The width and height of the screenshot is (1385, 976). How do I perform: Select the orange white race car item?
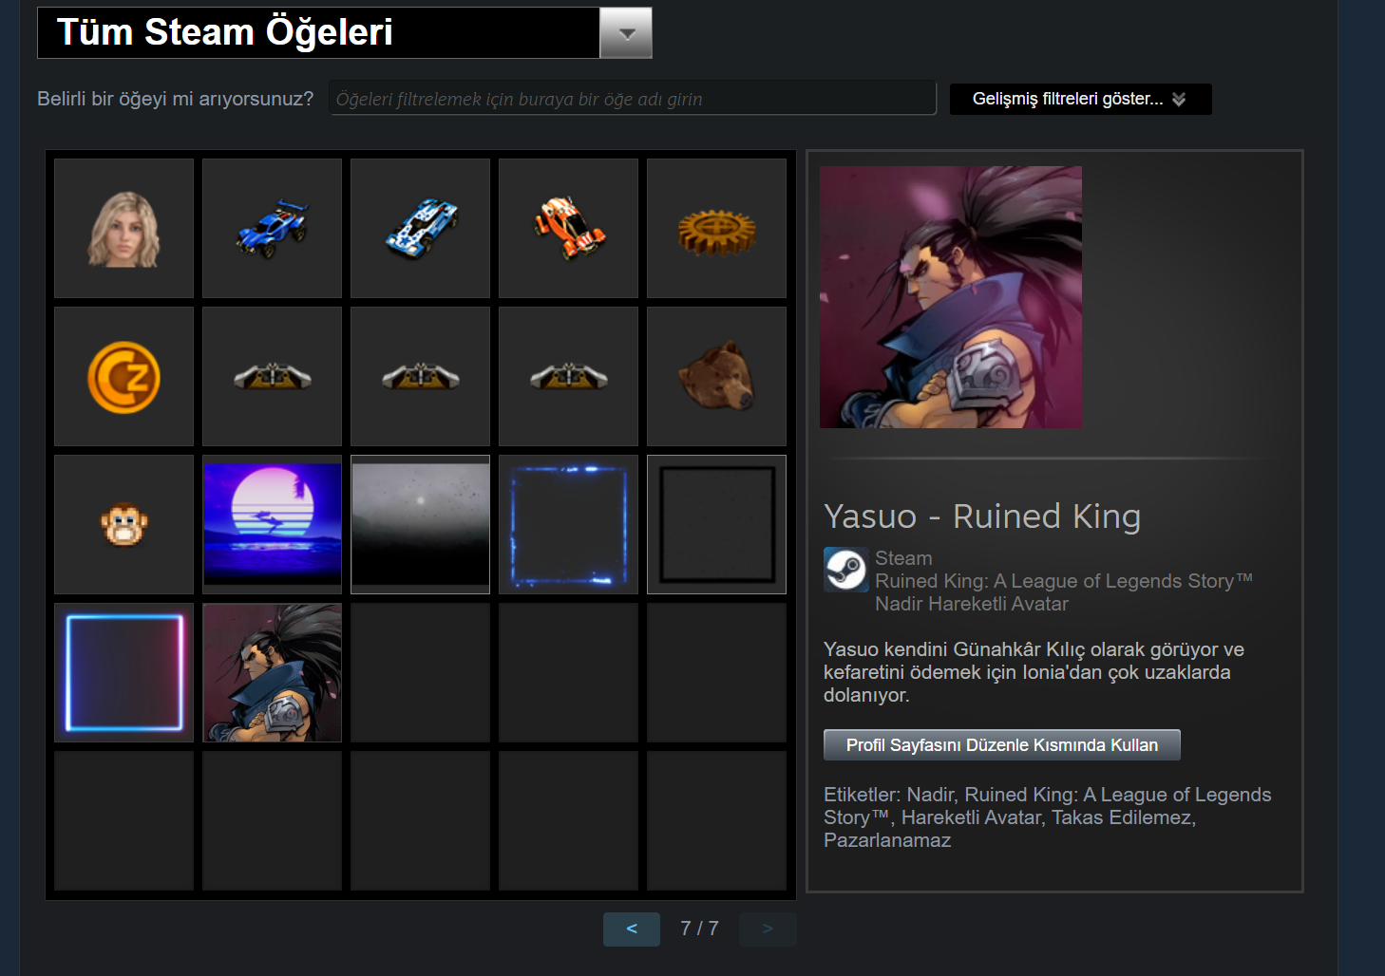568,228
